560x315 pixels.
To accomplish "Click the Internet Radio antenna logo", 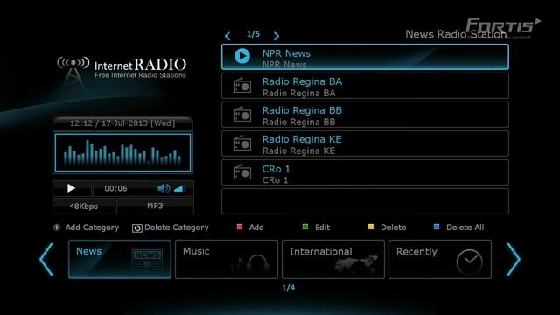I will pyautogui.click(x=73, y=72).
